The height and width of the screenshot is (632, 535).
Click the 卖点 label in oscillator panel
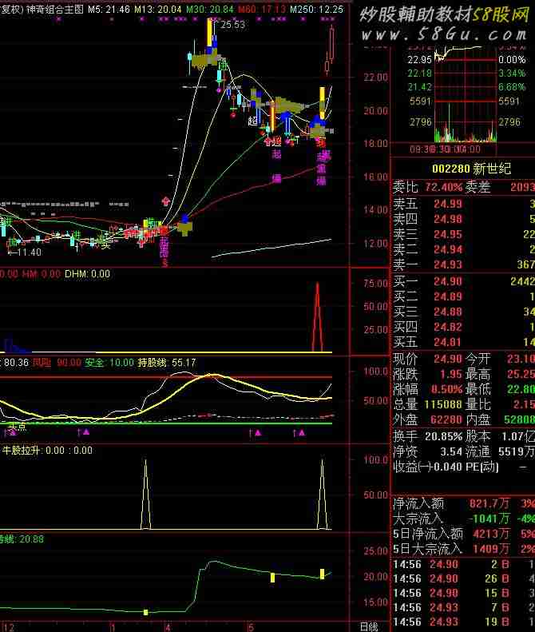(x=17, y=427)
